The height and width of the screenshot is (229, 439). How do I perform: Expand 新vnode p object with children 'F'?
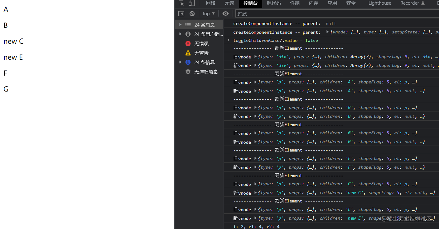pos(256,167)
